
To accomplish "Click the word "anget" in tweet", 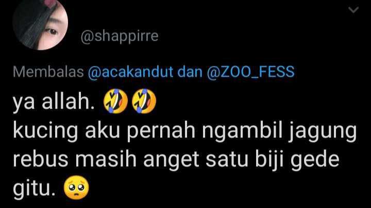I will (x=171, y=161).
